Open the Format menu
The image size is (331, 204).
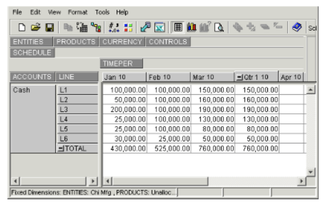coord(78,12)
